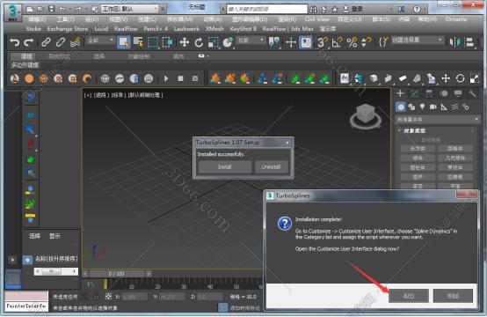The width and height of the screenshot is (487, 317).
Task: Click the scene explorer horizontal scrollbar
Action: pyautogui.click(x=55, y=271)
